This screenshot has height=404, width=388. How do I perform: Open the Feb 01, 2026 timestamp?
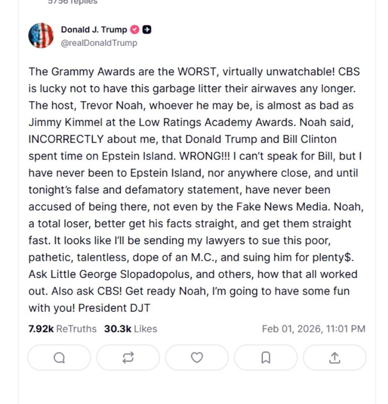click(313, 329)
